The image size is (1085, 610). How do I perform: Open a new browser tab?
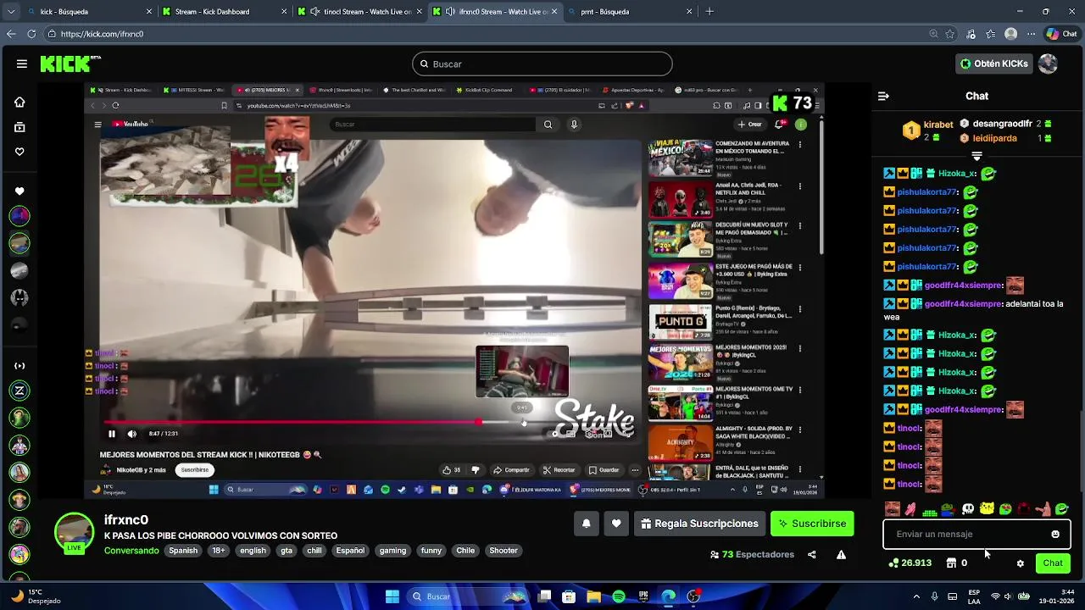709,12
